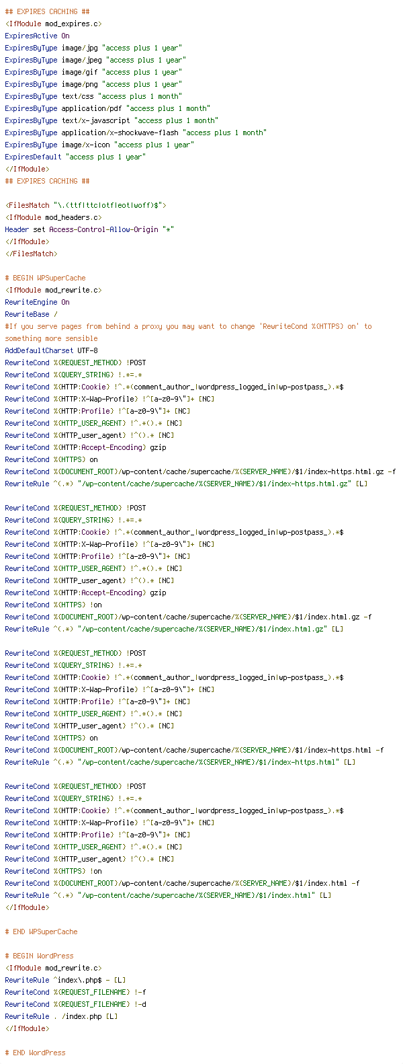Select the ExpiresByType image/jpeg line
The image size is (403, 1064).
coord(95,60)
